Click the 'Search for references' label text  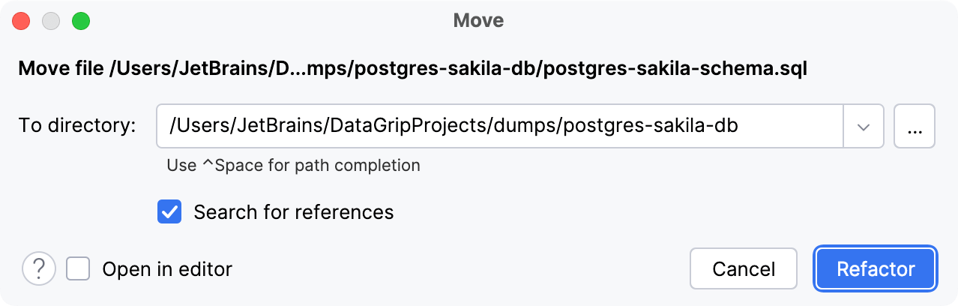[x=293, y=212]
